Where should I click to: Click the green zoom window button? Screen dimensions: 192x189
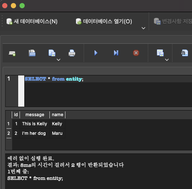point(22,6)
